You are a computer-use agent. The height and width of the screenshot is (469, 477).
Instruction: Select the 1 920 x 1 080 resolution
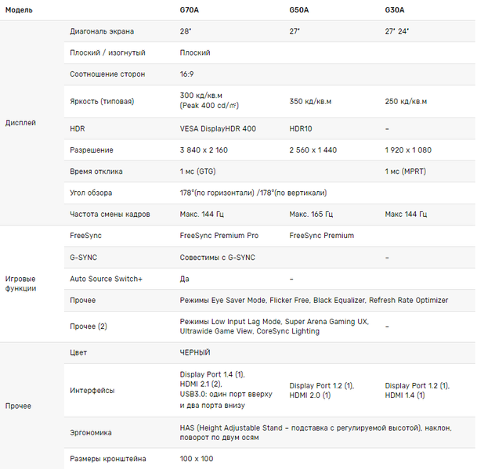(x=408, y=150)
